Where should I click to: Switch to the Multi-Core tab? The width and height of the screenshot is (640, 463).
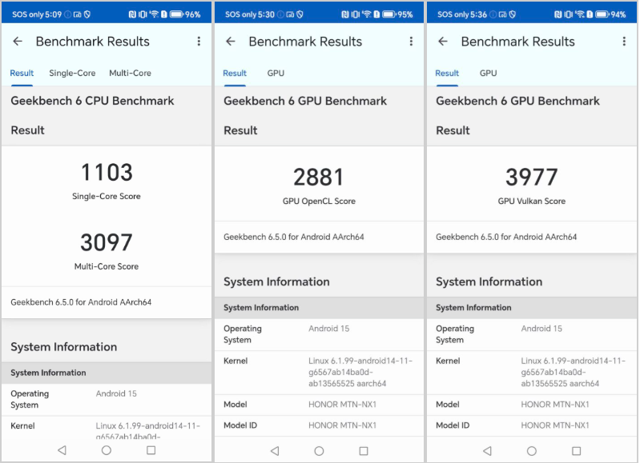click(130, 73)
